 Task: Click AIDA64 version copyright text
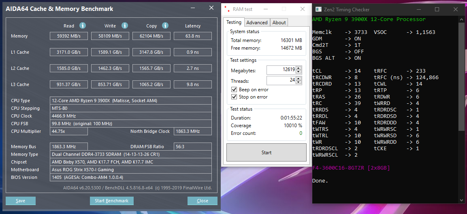tap(137, 188)
